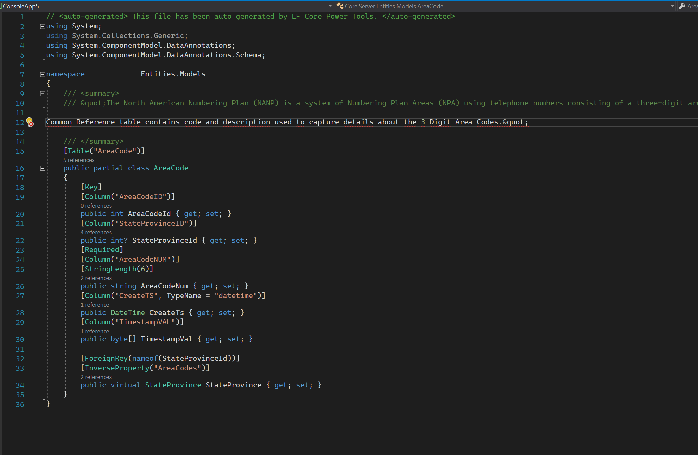Click '1 reference' above CreateTs property
Viewport: 698px width, 455px height.
[95, 305]
